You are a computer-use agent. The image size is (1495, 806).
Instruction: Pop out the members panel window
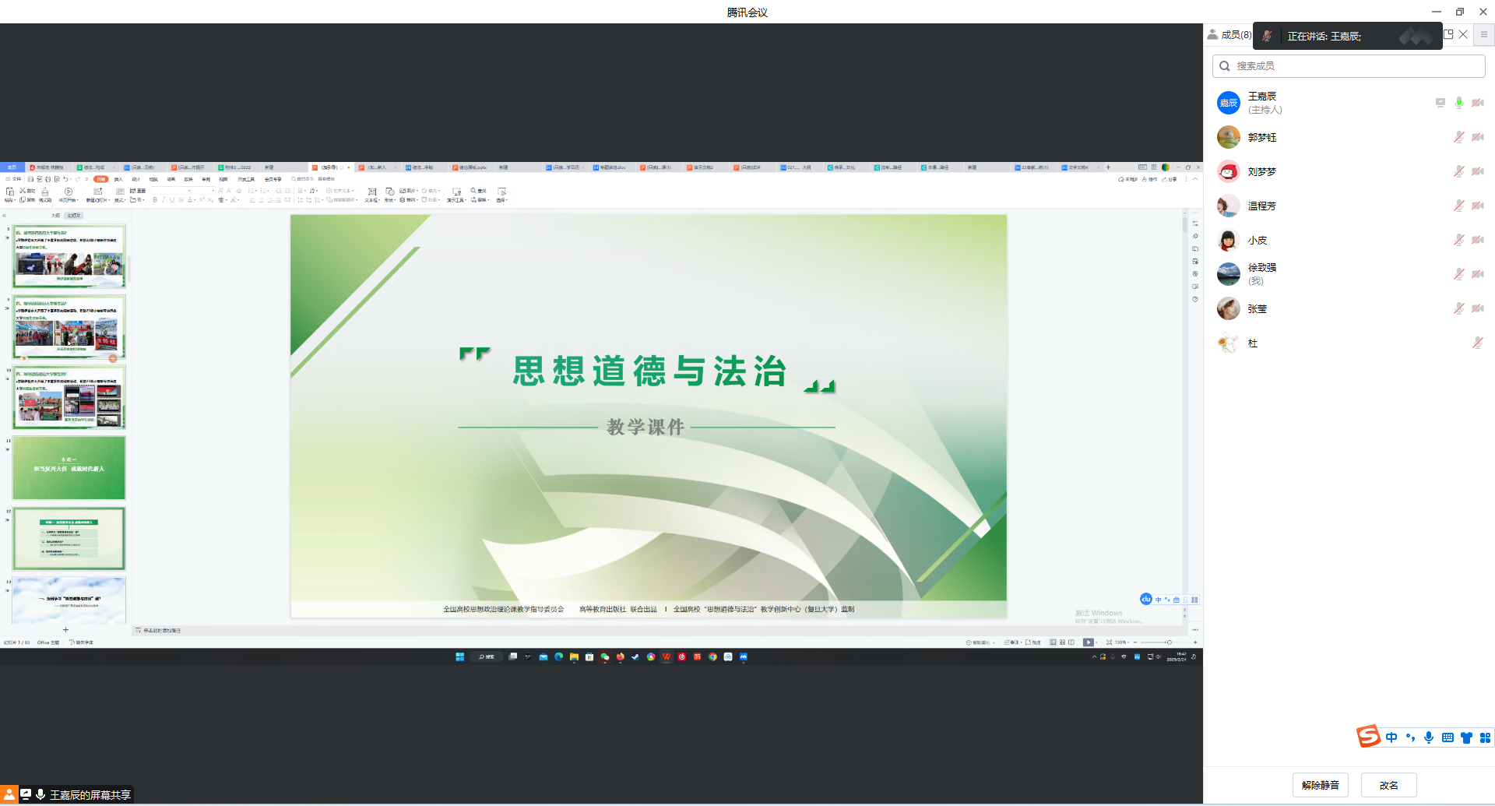point(1448,34)
